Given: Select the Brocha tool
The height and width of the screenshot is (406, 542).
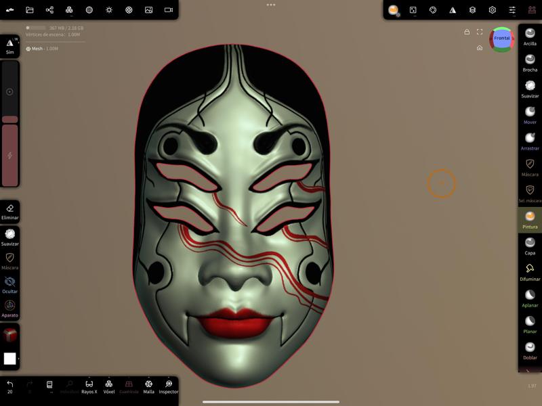Looking at the screenshot, I should coord(530,63).
